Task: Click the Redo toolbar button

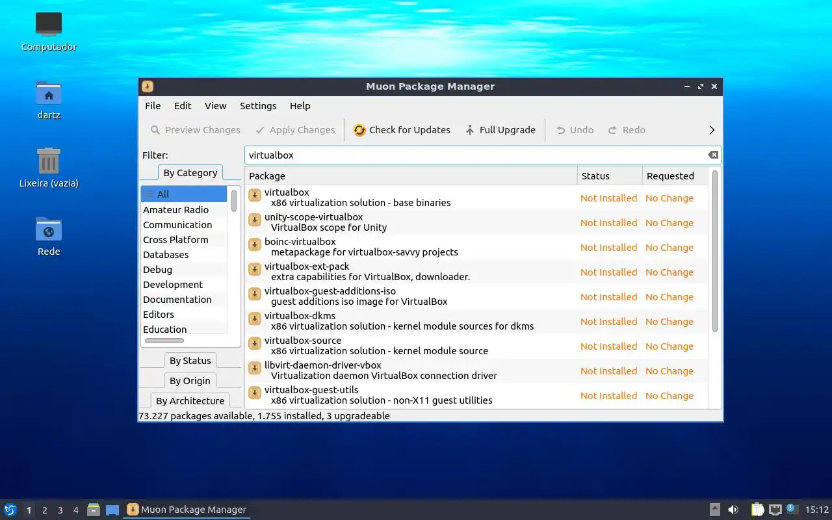Action: click(627, 130)
